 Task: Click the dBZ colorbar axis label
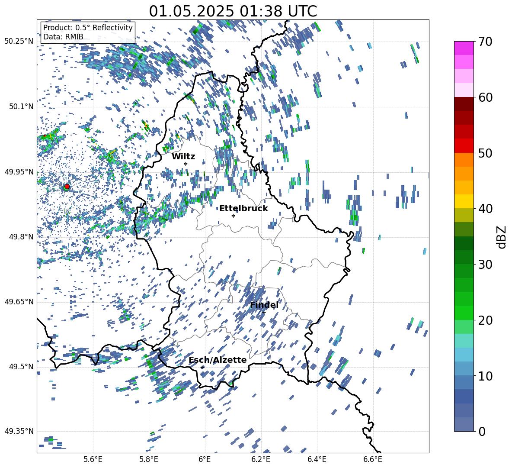(x=502, y=237)
